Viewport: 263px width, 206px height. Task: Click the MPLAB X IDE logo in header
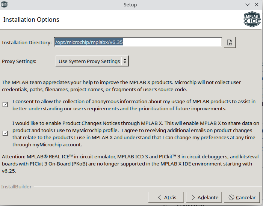(252, 19)
